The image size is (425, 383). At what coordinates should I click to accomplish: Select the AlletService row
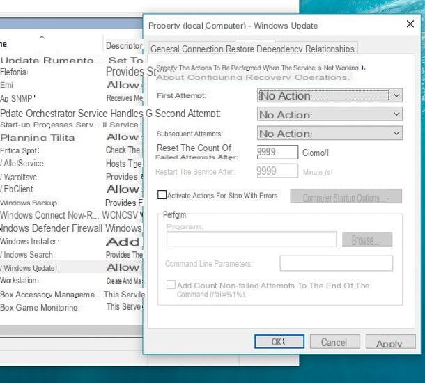71,164
